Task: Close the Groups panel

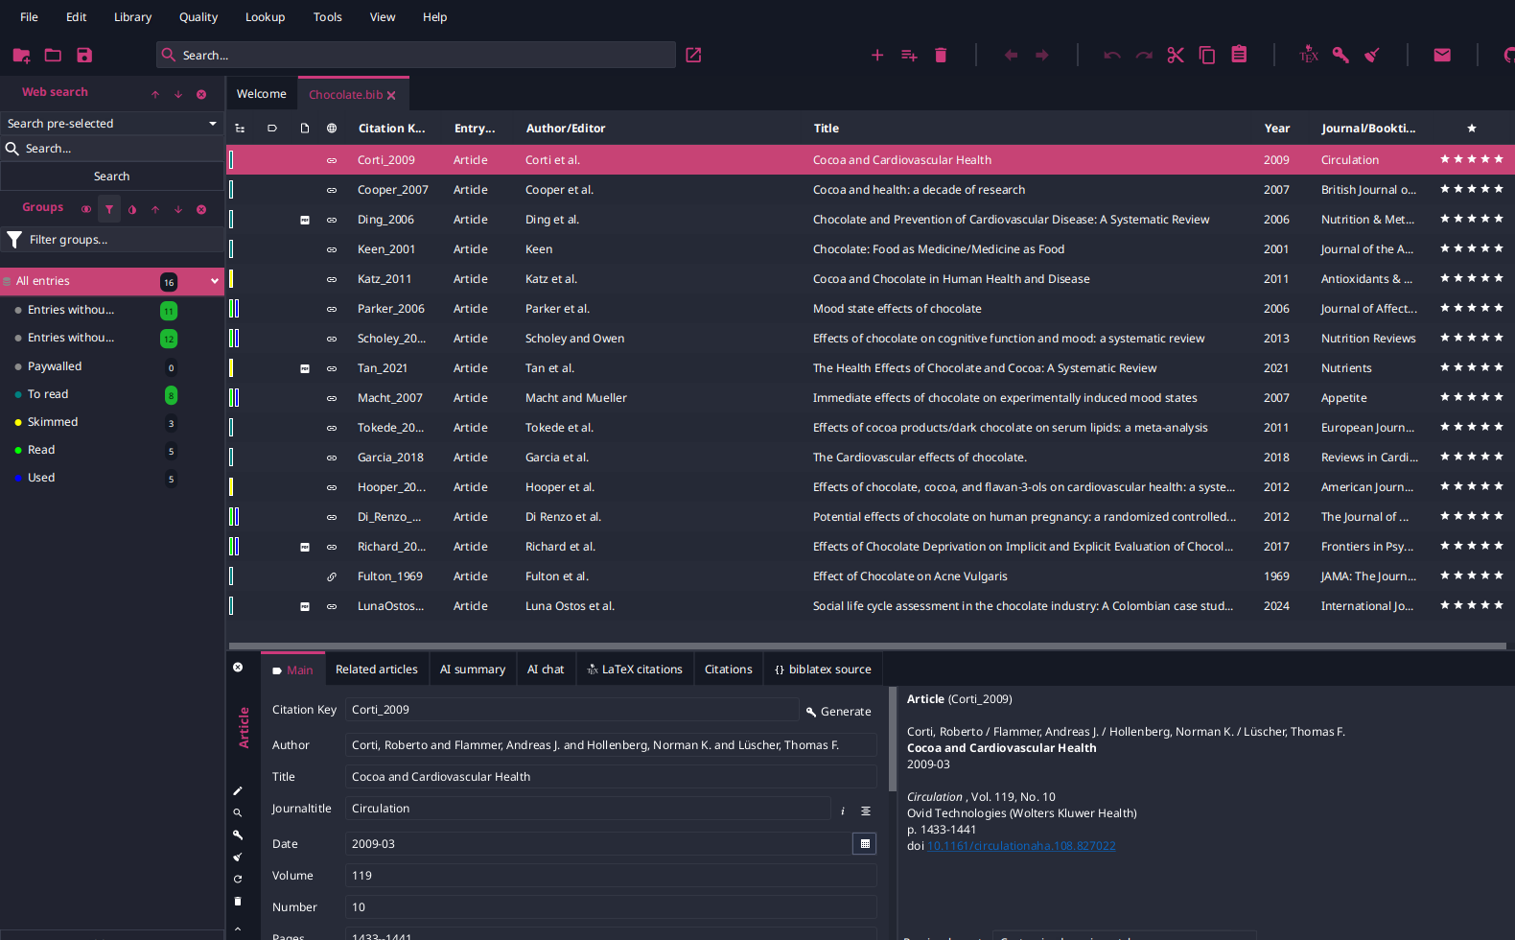Action: [201, 209]
